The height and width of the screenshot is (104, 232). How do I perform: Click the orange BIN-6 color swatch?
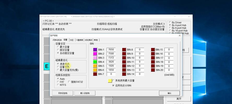[x=95, y=70]
